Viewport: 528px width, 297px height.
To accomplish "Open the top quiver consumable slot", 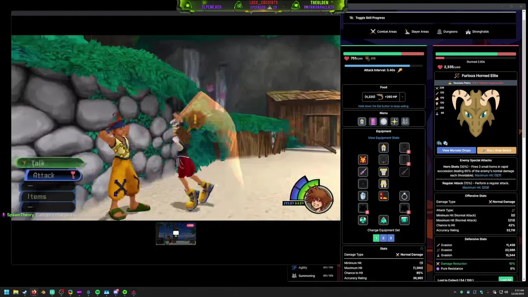I will click(x=404, y=148).
